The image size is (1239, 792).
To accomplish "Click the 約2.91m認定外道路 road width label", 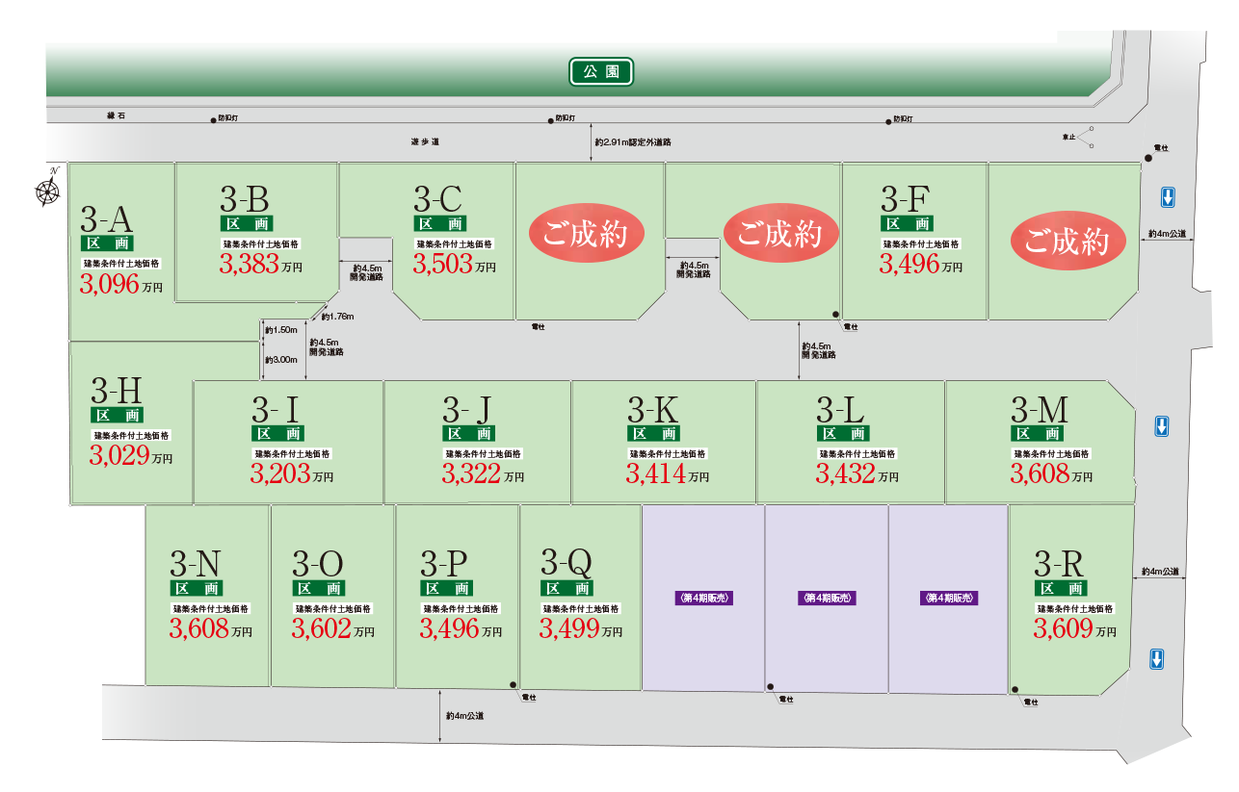I will (634, 141).
